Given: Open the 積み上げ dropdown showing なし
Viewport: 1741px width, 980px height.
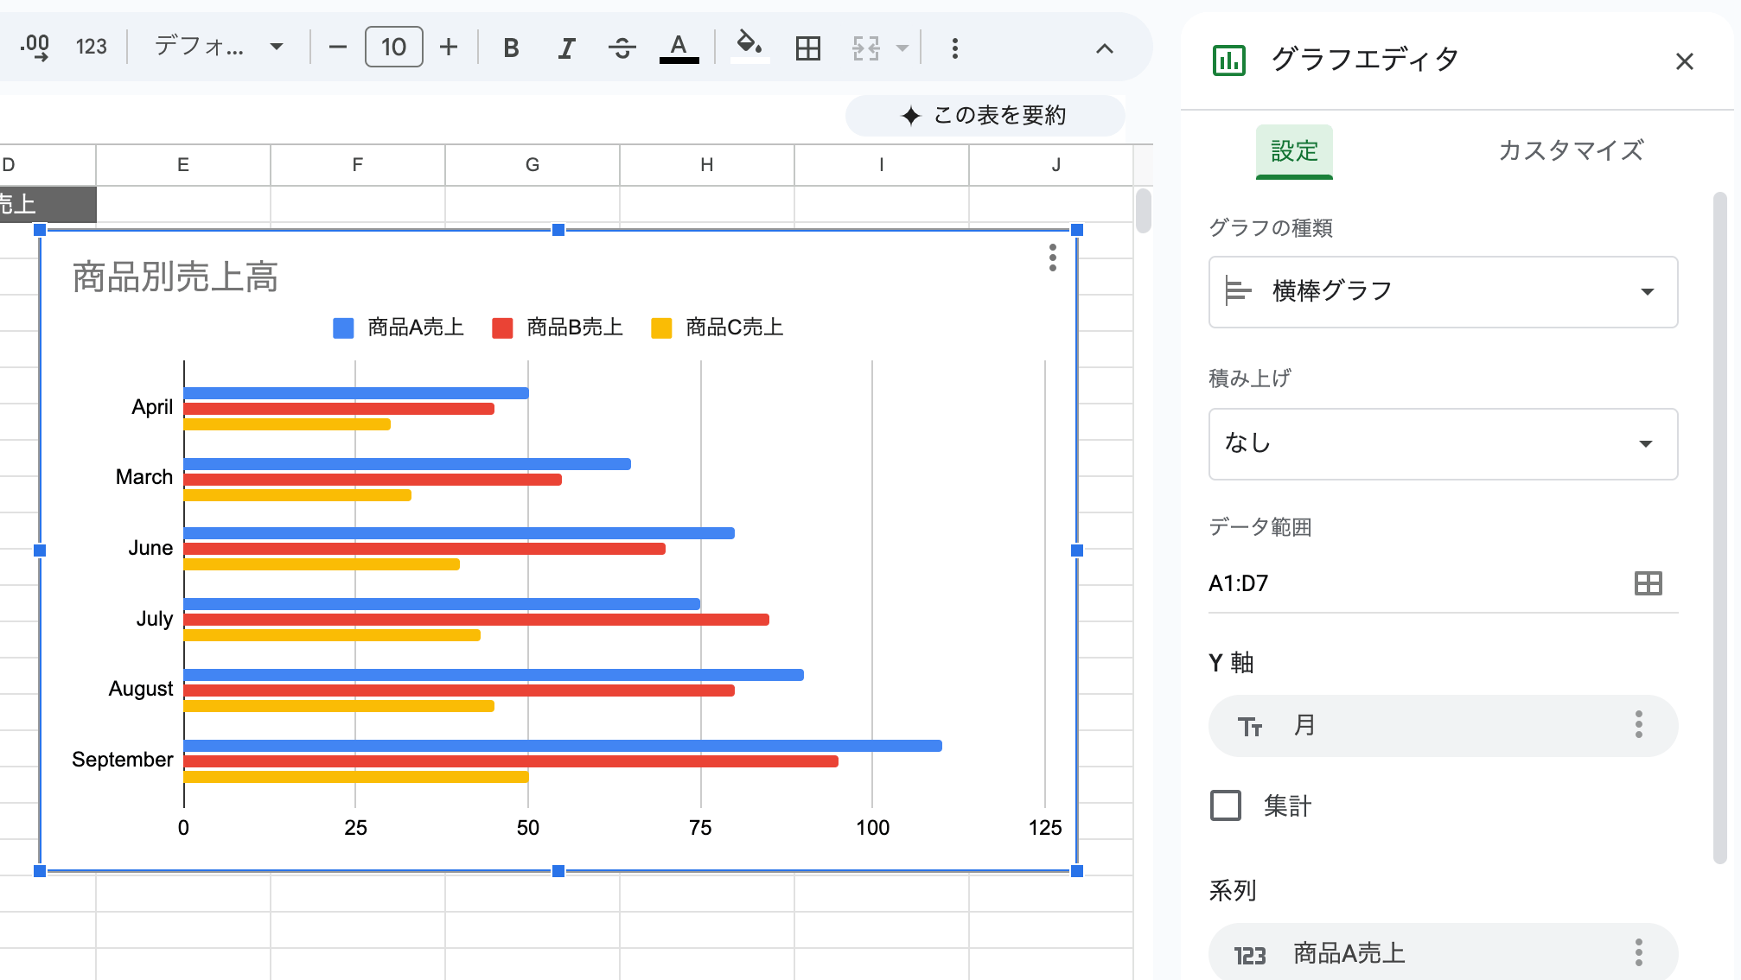Looking at the screenshot, I should (1442, 444).
